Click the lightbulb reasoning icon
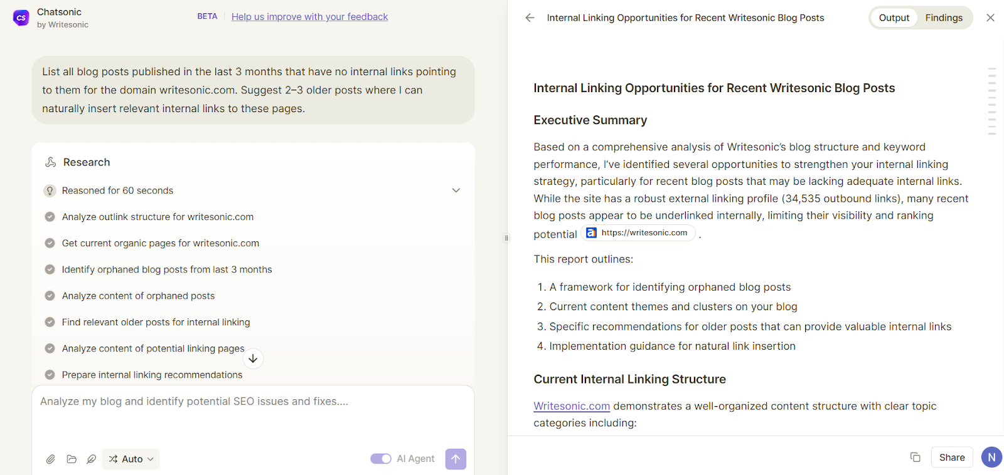Image resolution: width=1004 pixels, height=475 pixels. click(50, 191)
